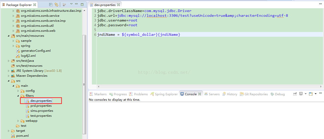
Task: Expand src/test/java source folder
Action: [x=9, y=61]
